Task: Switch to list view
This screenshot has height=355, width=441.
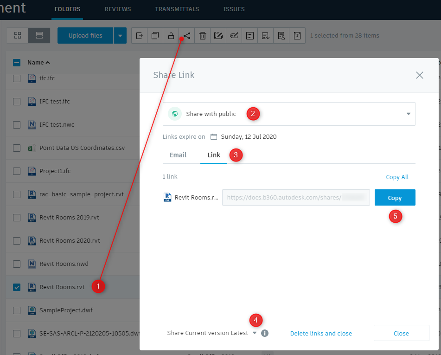Action: click(x=39, y=35)
